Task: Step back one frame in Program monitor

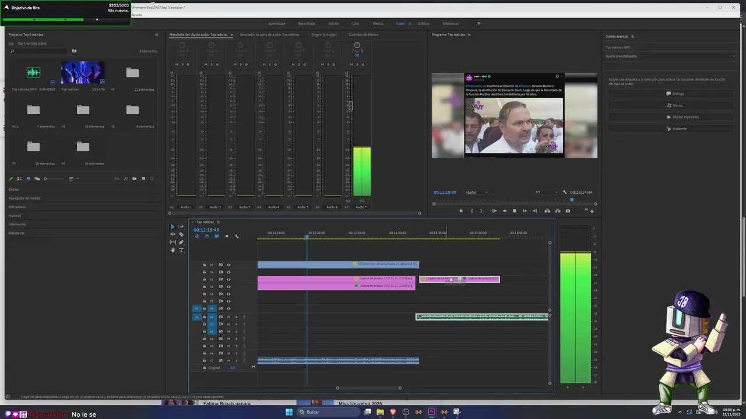Action: pyautogui.click(x=504, y=211)
